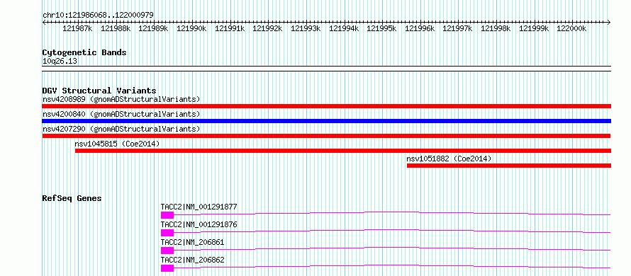
Task: Click the TACC2|NM_001291877 transcript label
Action: (x=199, y=207)
